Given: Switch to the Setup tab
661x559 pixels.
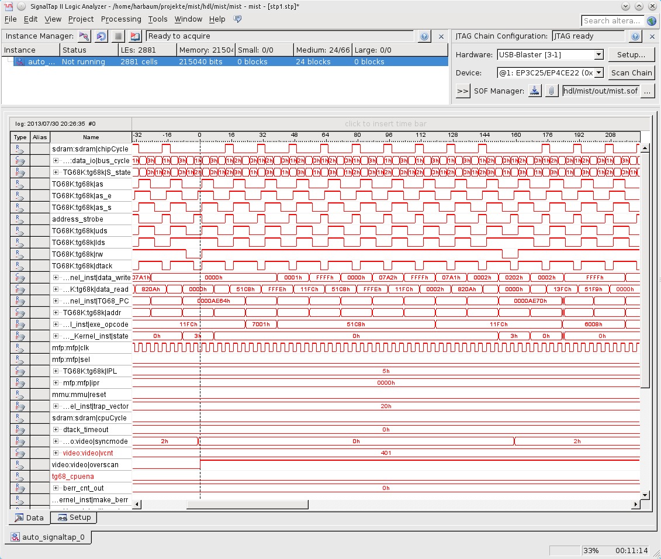Looking at the screenshot, I should point(74,517).
